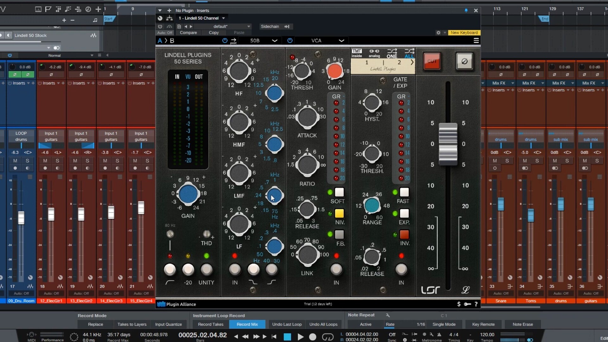Image resolution: width=608 pixels, height=342 pixels.
Task: Click the randomize ALL icon
Action: [x=409, y=53]
